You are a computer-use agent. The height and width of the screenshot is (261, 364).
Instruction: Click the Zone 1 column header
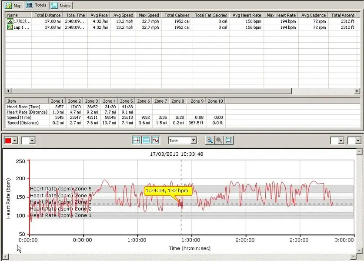point(57,101)
